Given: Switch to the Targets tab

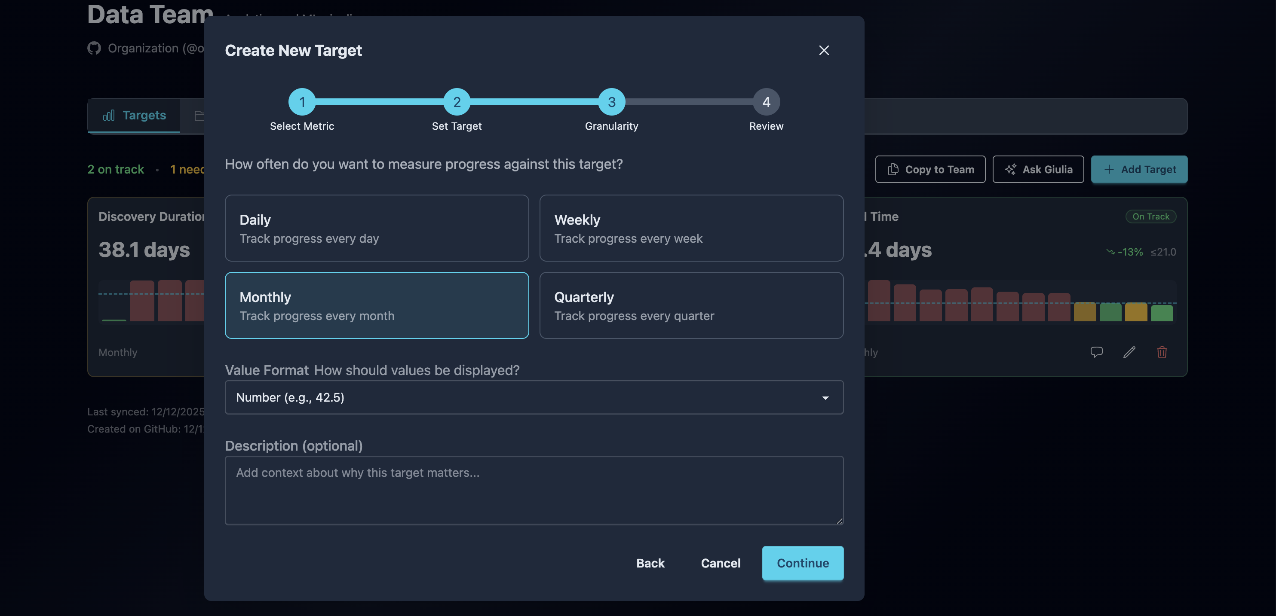Looking at the screenshot, I should click(134, 115).
